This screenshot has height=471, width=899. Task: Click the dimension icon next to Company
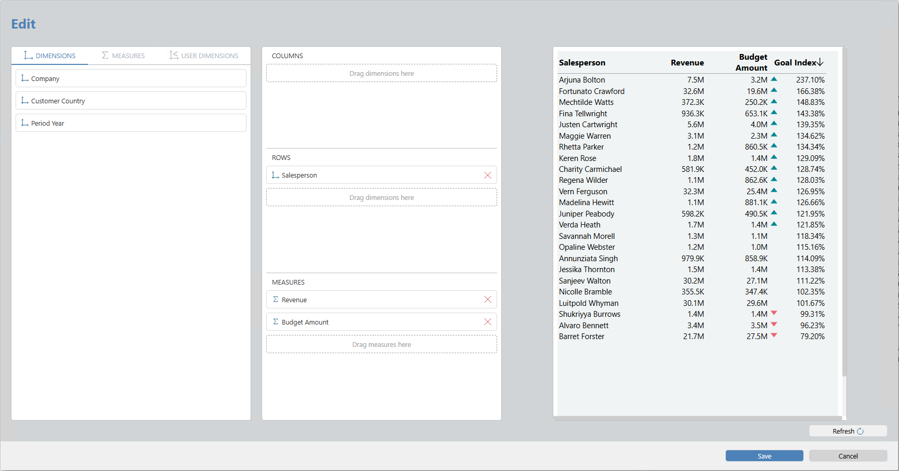pos(25,78)
